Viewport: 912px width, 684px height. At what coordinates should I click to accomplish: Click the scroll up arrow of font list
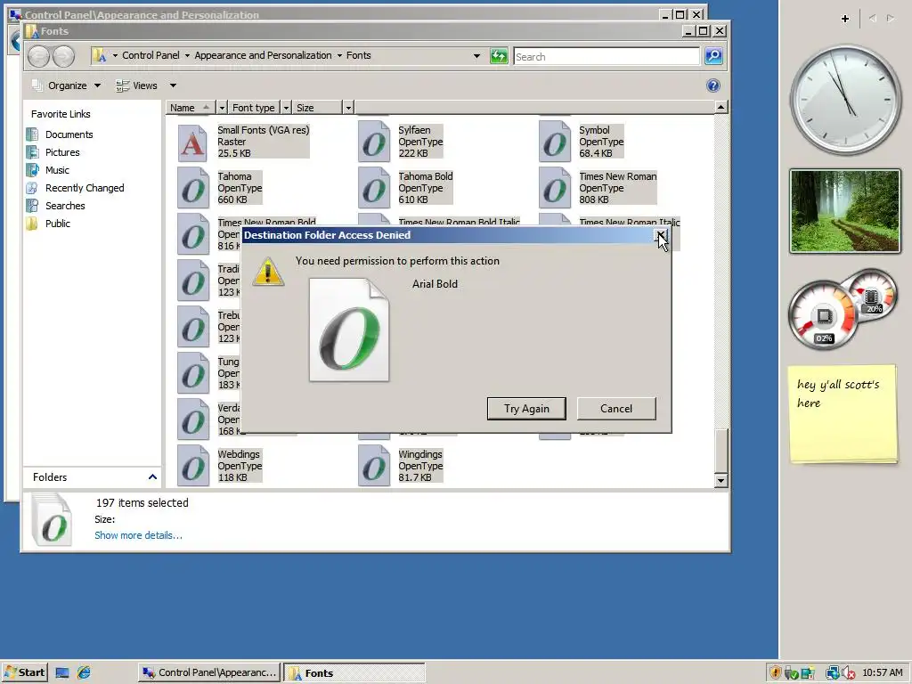coord(721,108)
